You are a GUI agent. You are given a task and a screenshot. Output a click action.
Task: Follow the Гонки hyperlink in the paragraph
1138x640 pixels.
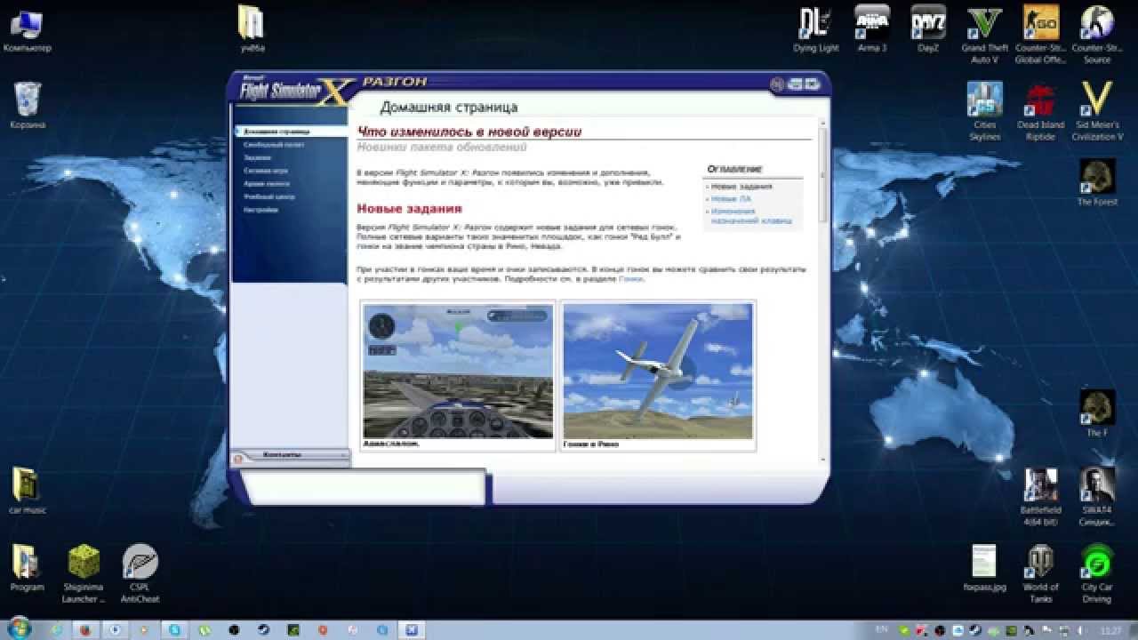631,279
